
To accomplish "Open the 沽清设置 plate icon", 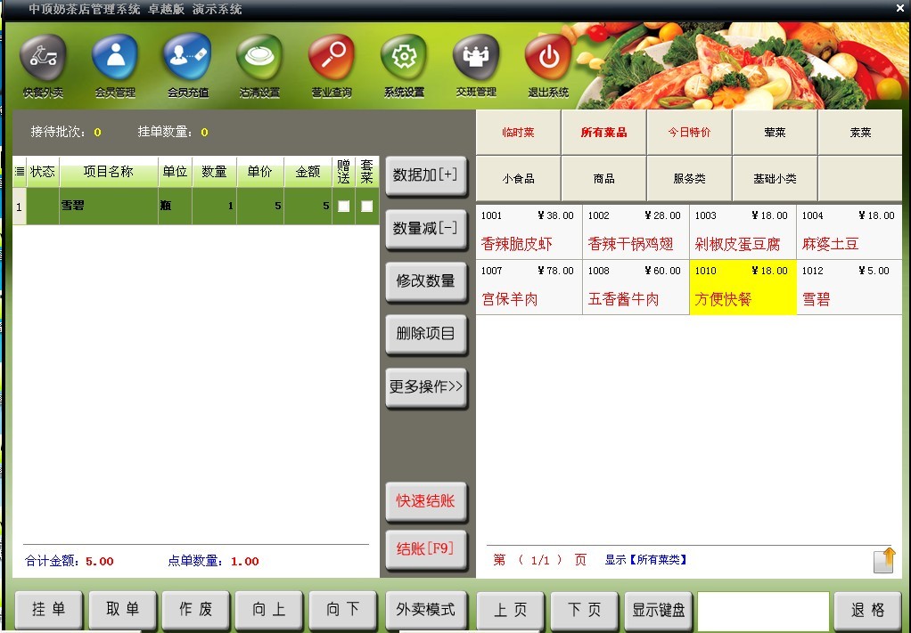I will [x=259, y=58].
